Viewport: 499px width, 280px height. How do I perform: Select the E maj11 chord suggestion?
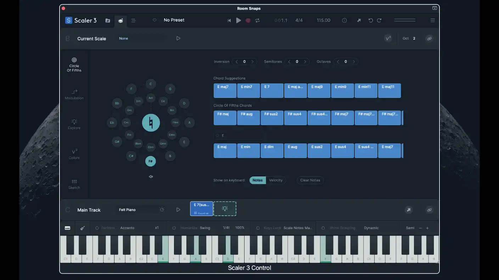click(x=389, y=91)
